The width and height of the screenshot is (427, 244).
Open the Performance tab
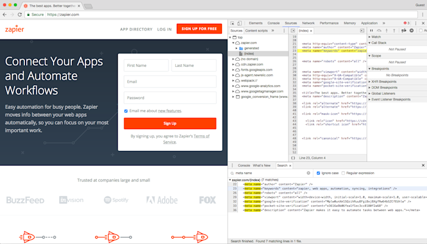click(329, 23)
